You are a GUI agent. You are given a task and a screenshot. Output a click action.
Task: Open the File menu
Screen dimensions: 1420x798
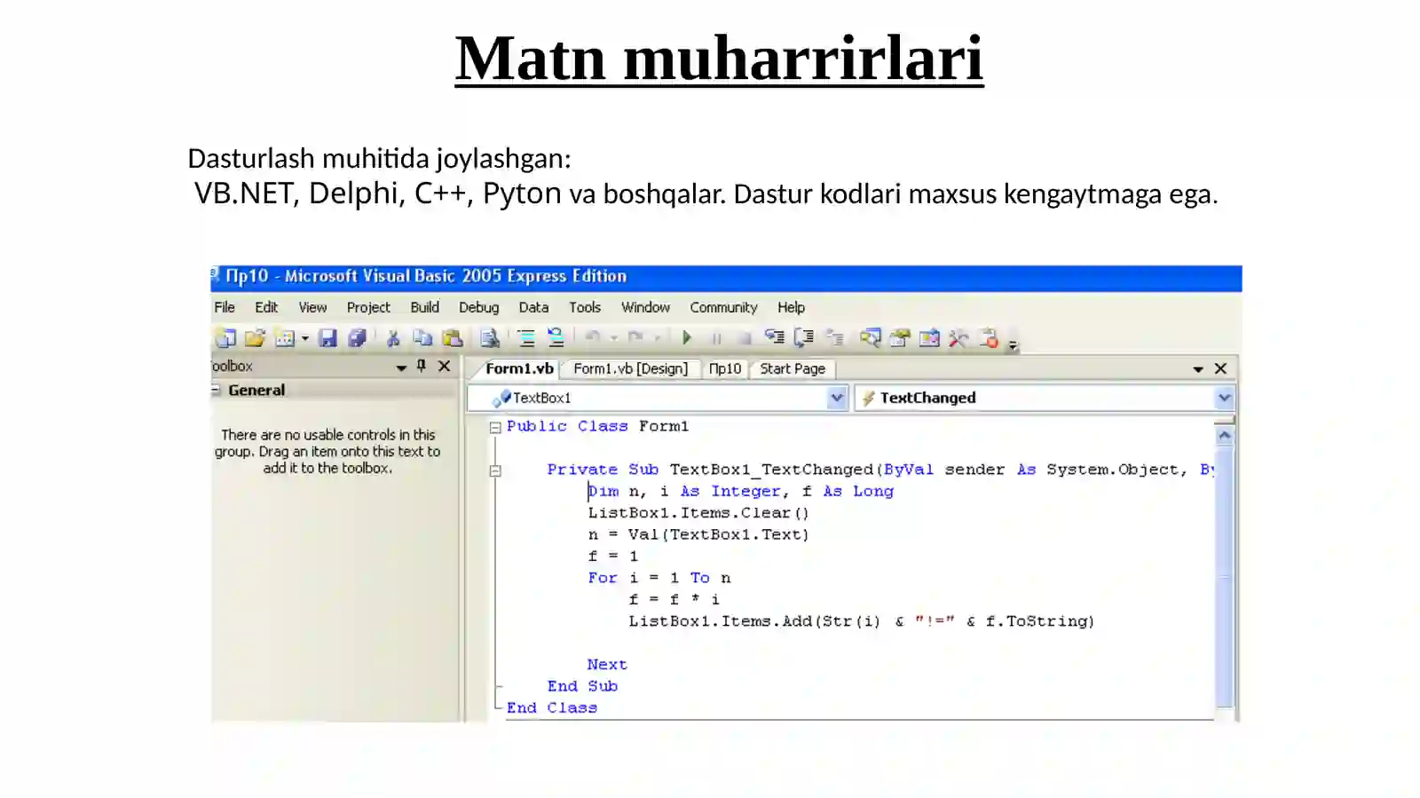pos(225,307)
